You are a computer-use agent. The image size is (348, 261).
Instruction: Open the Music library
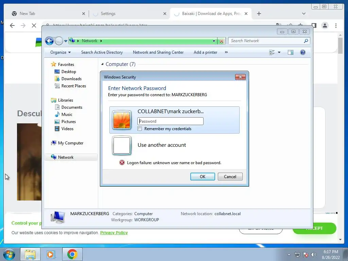point(67,115)
